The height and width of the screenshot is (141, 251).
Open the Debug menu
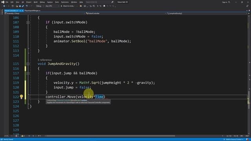42,2
